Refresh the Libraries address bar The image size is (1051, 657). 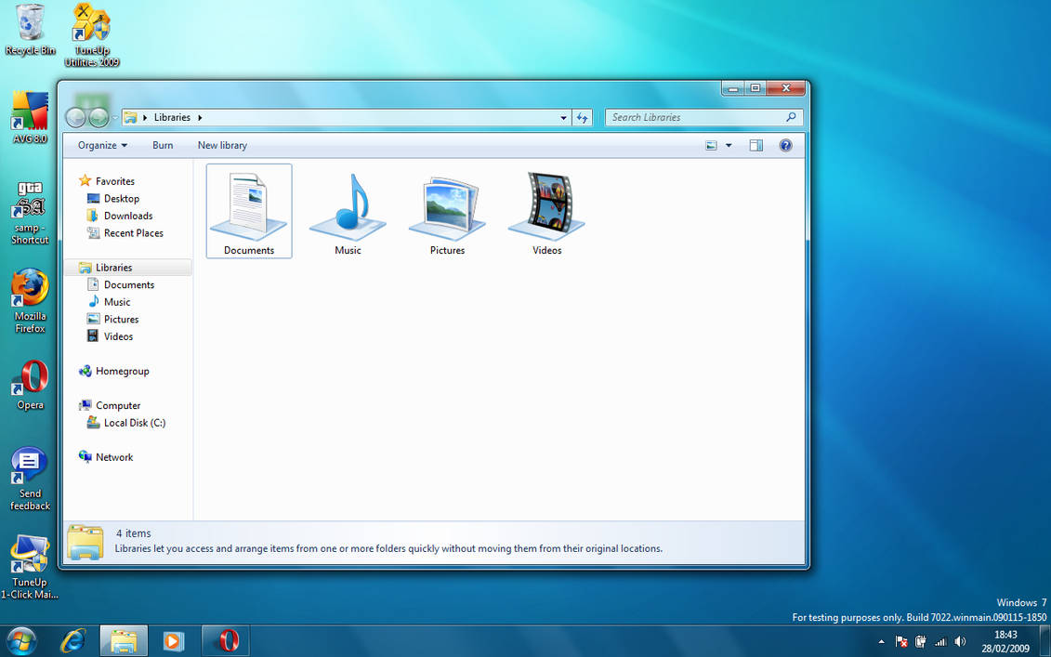pyautogui.click(x=583, y=117)
